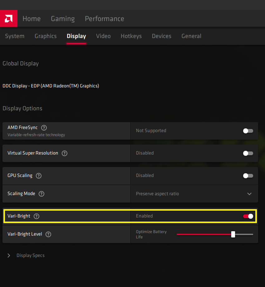The height and width of the screenshot is (287, 265).
Task: Open the Graphics settings tab
Action: point(46,36)
